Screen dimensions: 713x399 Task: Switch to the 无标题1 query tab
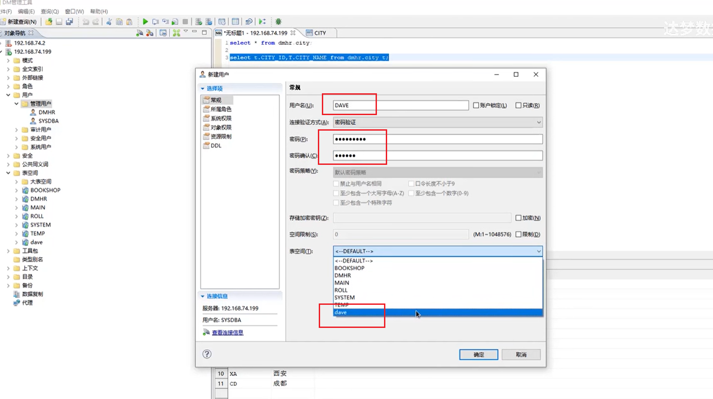click(255, 33)
